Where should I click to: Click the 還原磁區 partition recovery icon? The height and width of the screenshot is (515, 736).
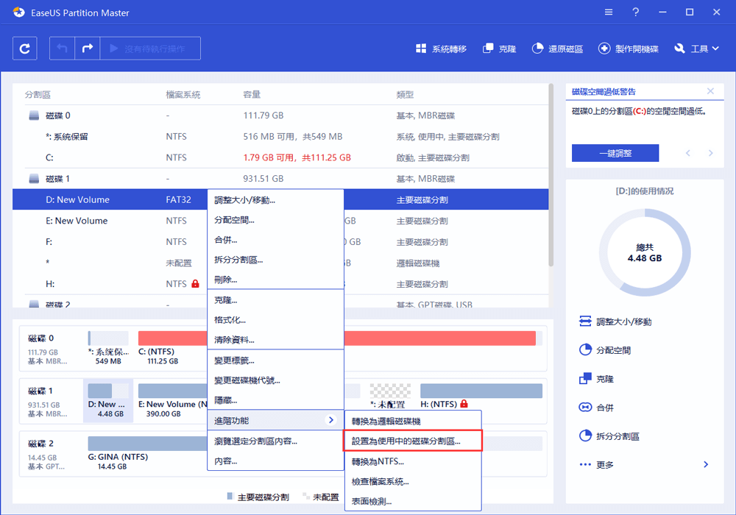537,49
